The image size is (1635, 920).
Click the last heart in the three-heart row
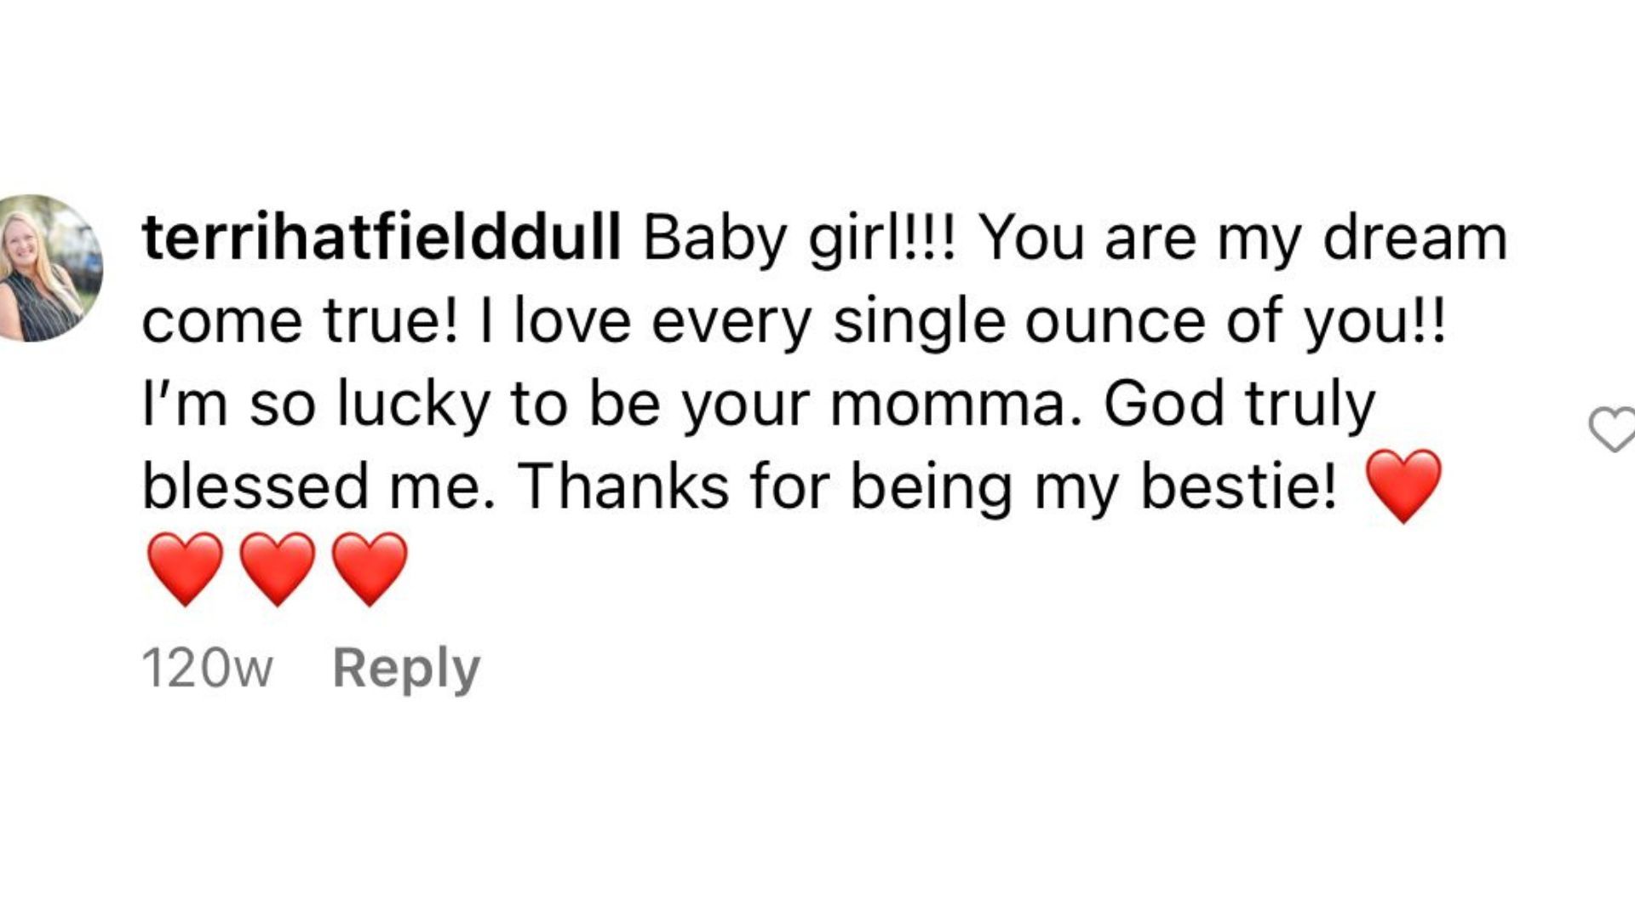pyautogui.click(x=370, y=568)
